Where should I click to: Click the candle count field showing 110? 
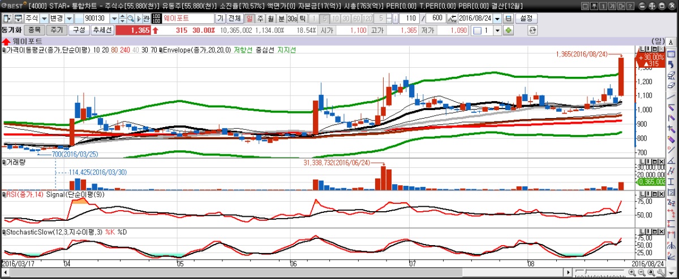click(410, 19)
